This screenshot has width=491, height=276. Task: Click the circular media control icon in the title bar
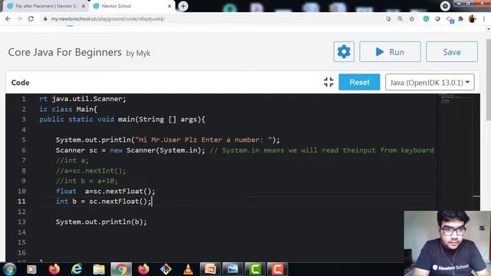[x=445, y=6]
